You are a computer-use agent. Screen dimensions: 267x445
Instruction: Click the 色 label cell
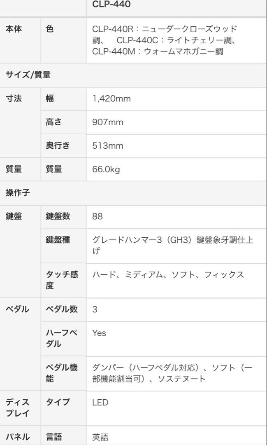coord(50,29)
